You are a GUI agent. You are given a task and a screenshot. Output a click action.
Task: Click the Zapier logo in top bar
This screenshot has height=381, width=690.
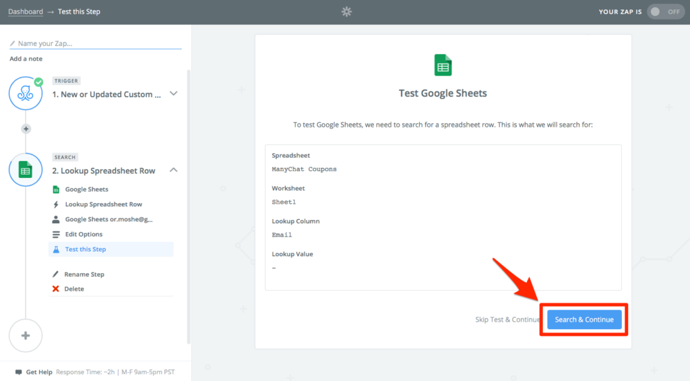347,12
